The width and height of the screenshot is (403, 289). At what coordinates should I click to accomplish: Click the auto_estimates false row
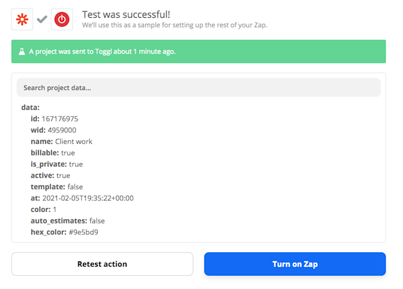click(x=67, y=220)
